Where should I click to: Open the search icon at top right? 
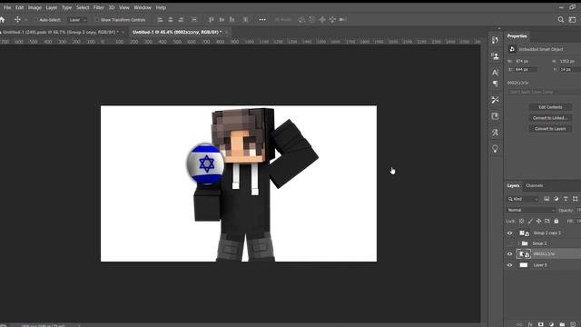tap(561, 20)
